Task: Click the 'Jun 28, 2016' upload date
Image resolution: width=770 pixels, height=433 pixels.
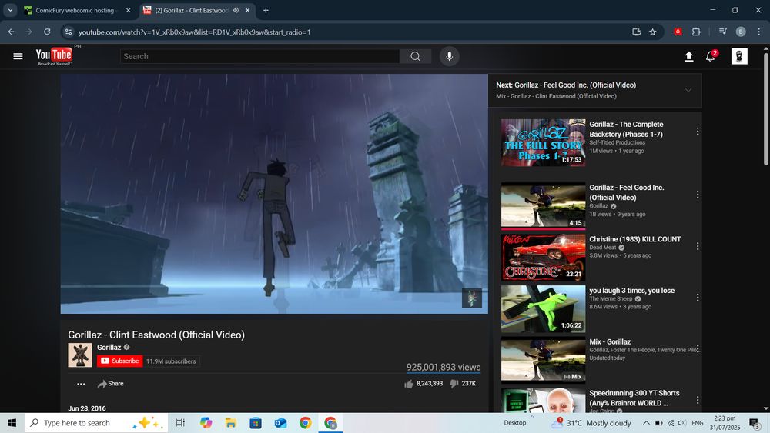Action: coord(87,408)
